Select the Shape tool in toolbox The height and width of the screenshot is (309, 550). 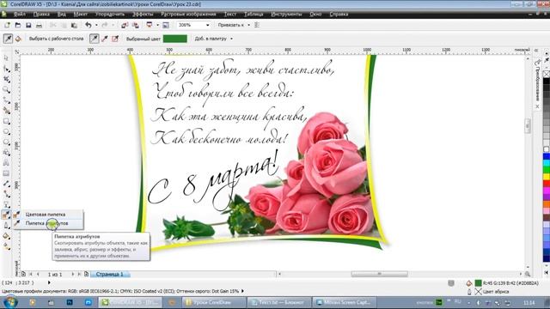6,69
